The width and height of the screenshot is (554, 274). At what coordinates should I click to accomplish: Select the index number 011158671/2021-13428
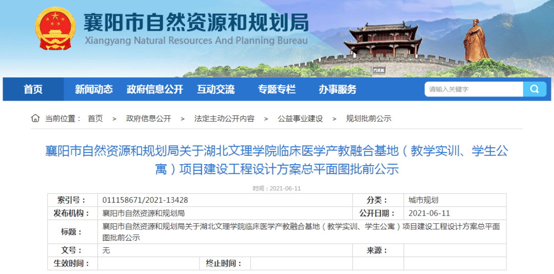(x=145, y=200)
